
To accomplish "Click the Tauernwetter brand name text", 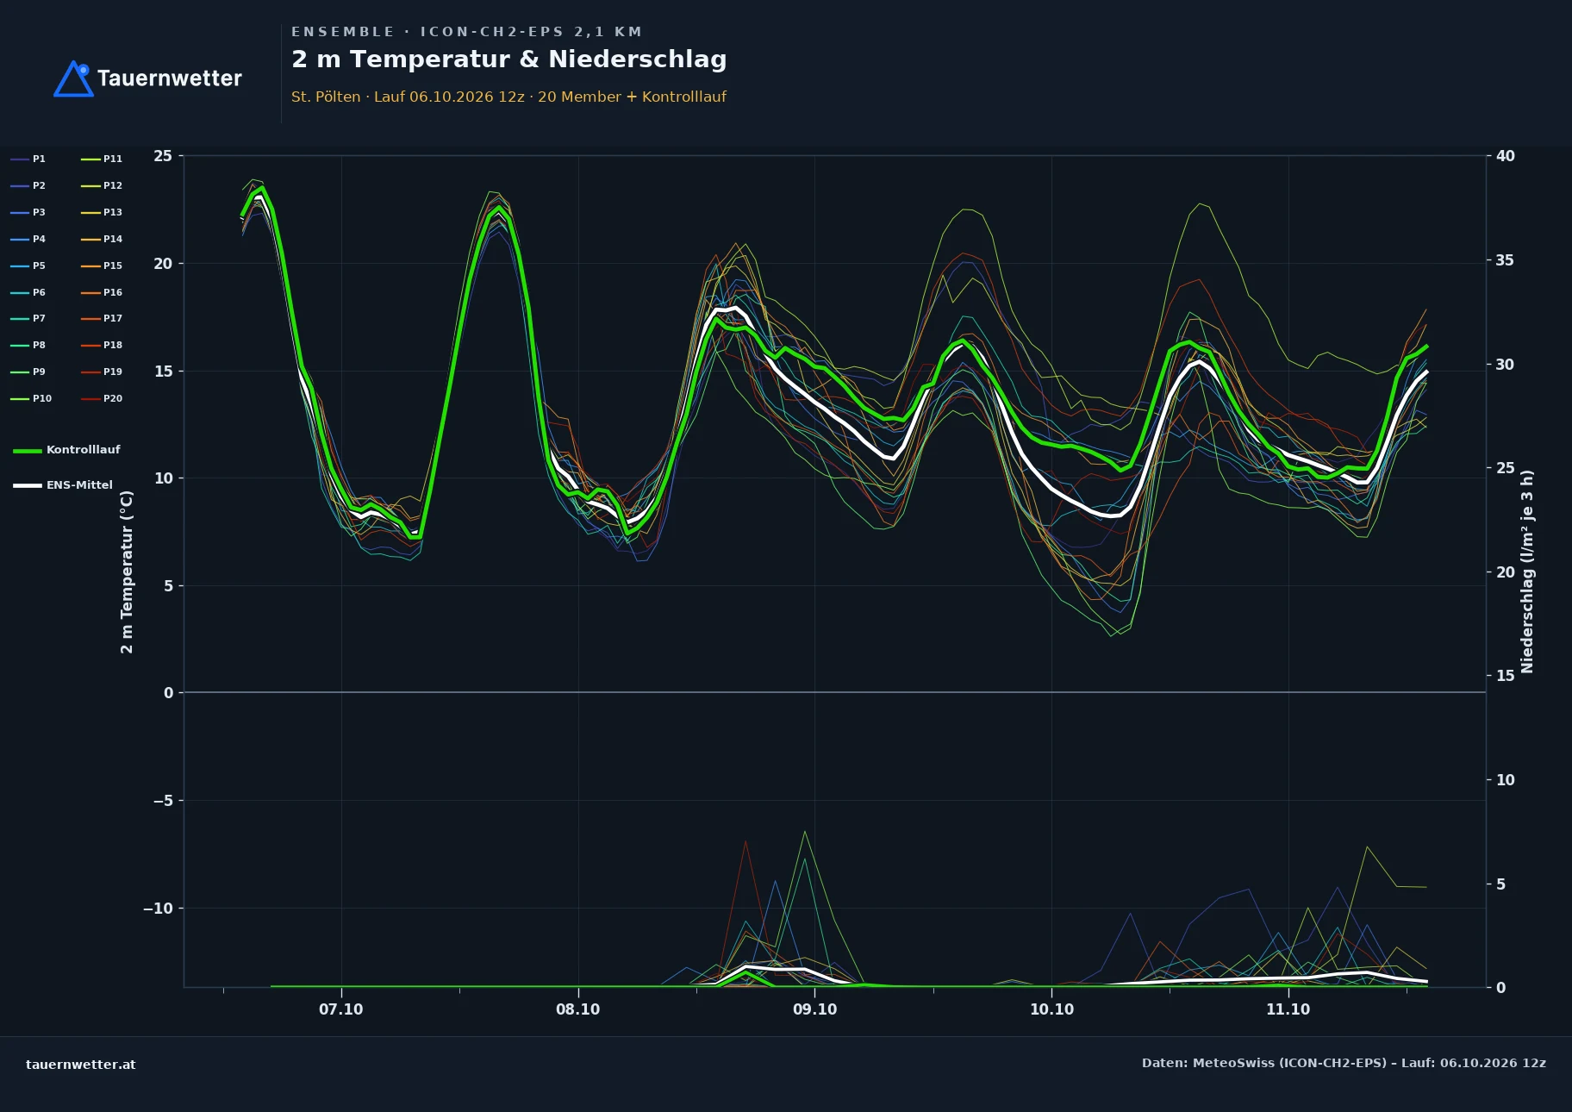I will point(170,78).
